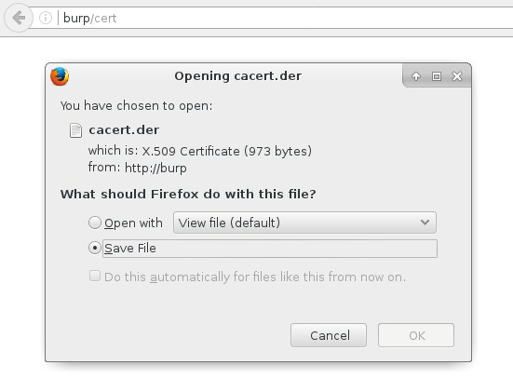Viewport: 513px width, 392px height.
Task: Go back using the browser back arrow
Action: coord(19,18)
